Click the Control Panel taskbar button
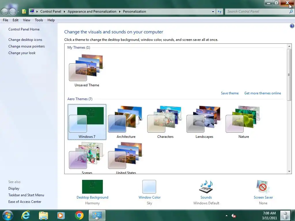 [x=97, y=215]
